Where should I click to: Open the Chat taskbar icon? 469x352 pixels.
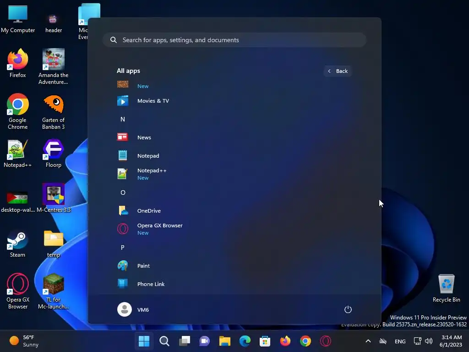205,341
